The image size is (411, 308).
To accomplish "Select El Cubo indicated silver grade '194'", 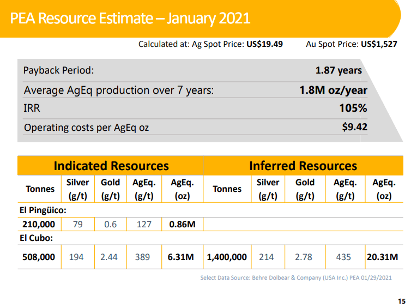I will coord(76,257).
